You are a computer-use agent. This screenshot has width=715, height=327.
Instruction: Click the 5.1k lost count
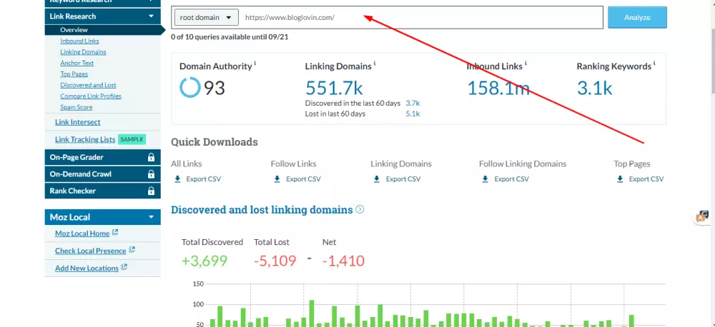pos(413,114)
